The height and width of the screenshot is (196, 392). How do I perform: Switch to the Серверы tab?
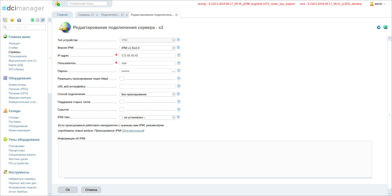click(84, 14)
